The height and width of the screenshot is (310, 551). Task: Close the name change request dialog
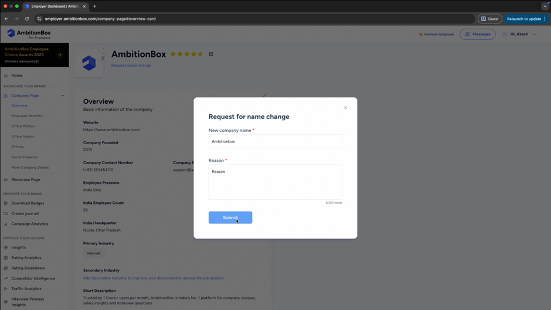(345, 108)
